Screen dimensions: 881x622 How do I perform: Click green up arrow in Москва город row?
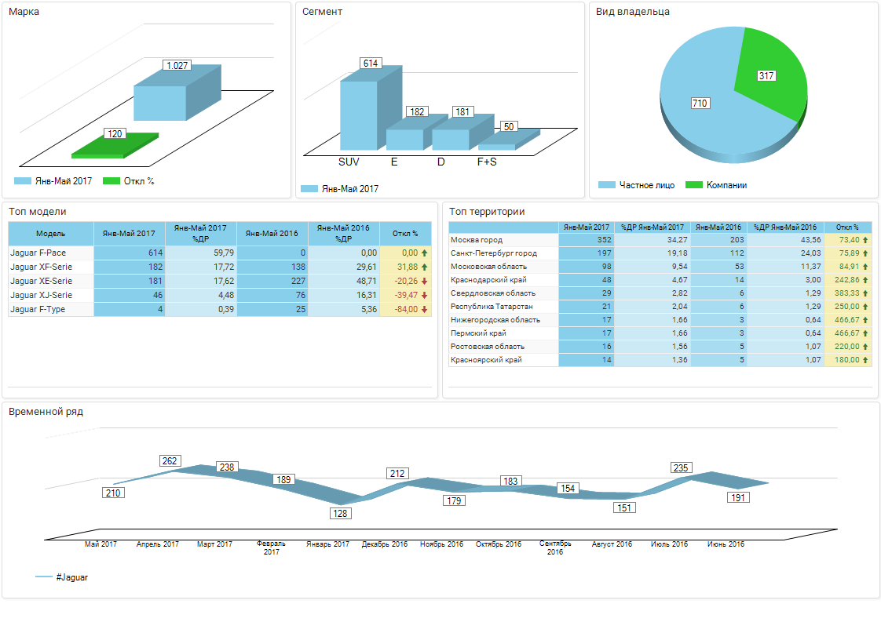(x=865, y=240)
